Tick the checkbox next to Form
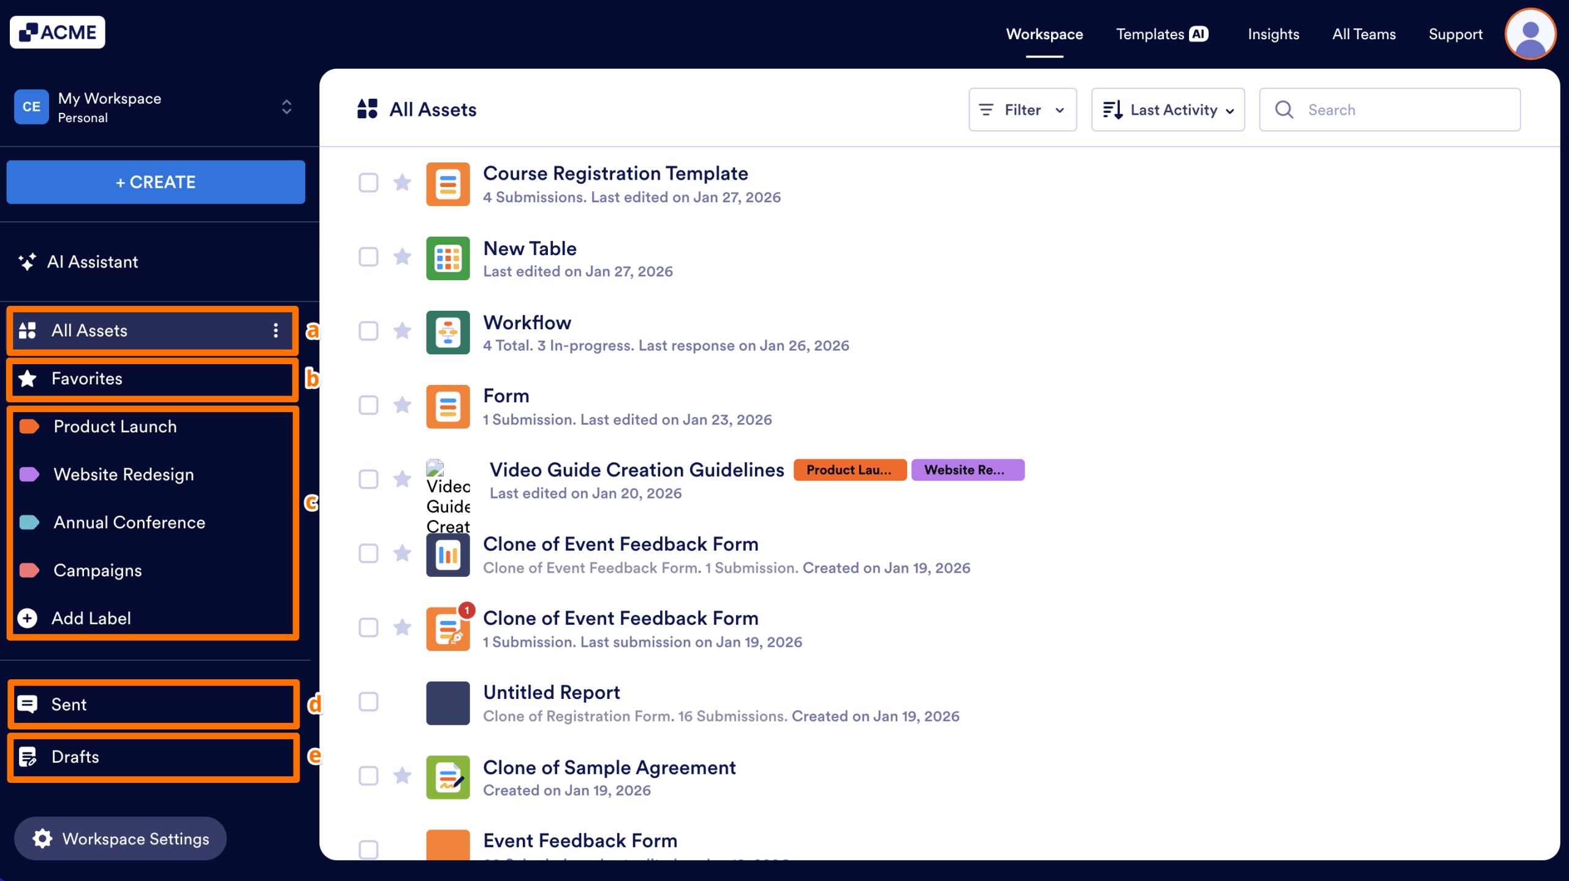Image resolution: width=1569 pixels, height=881 pixels. tap(368, 405)
